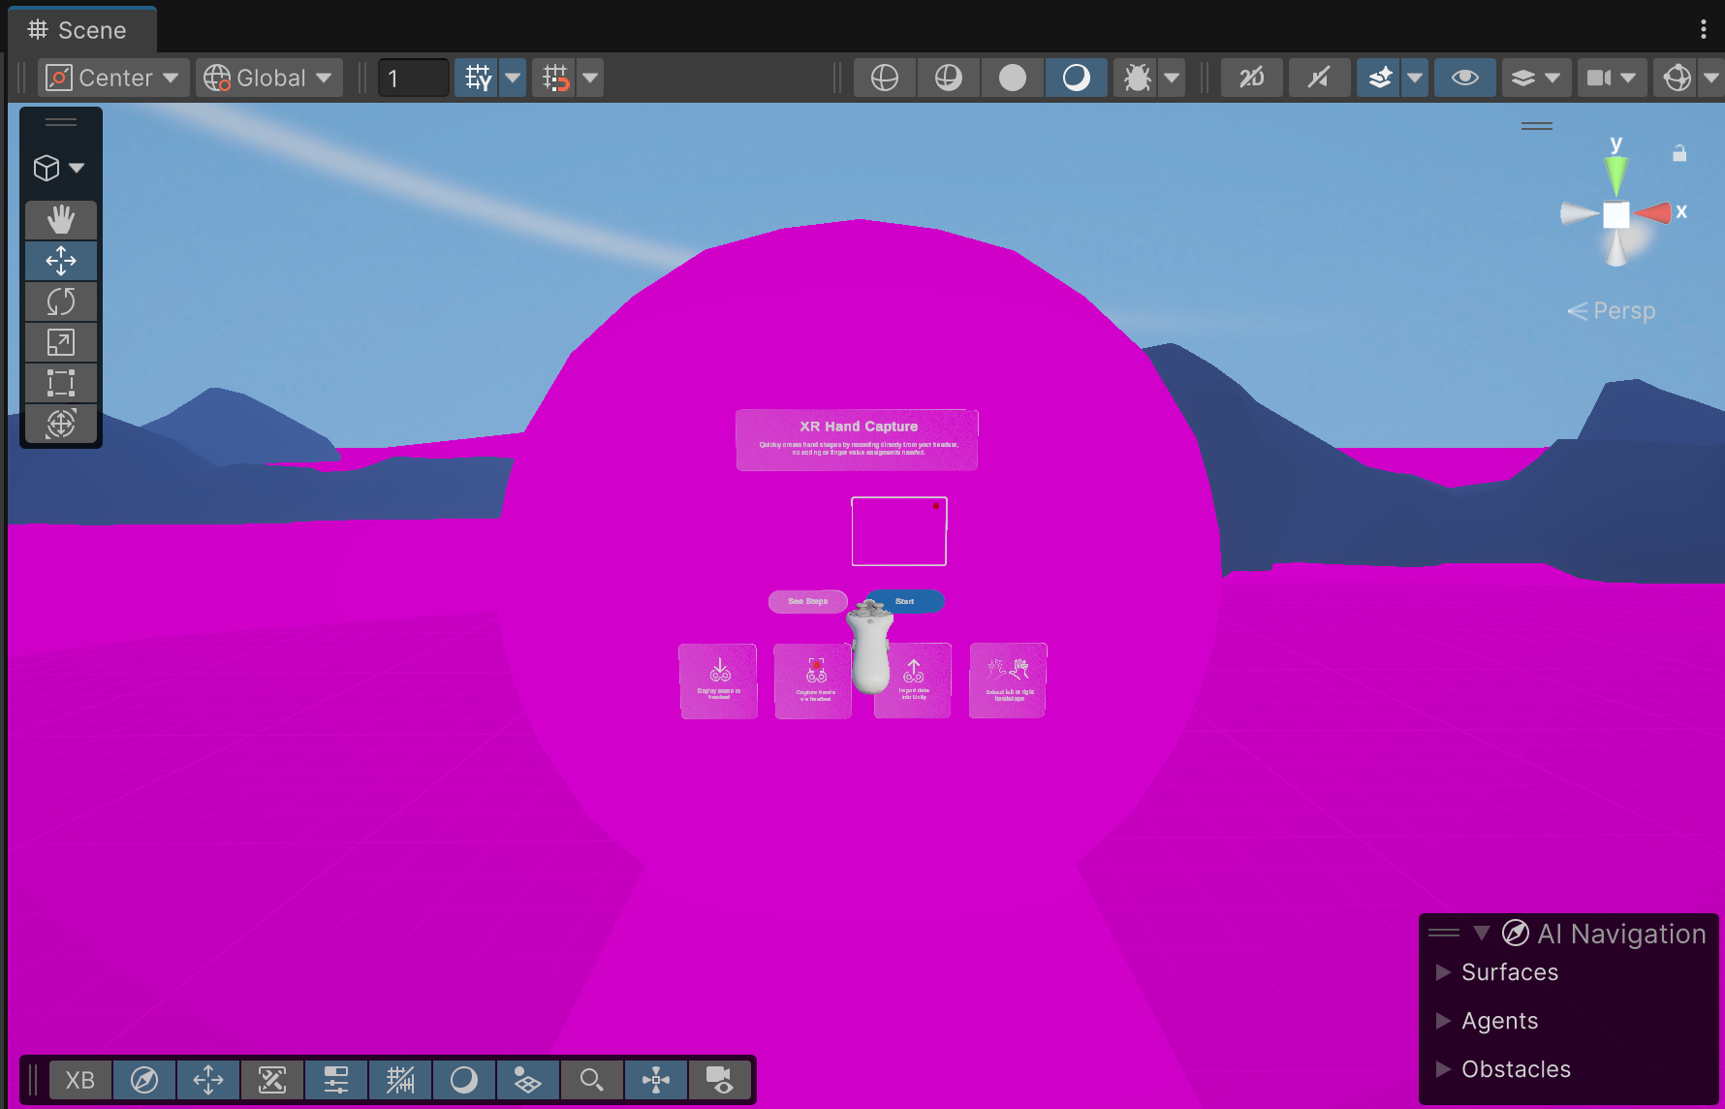This screenshot has width=1725, height=1109.
Task: Switch to the Scale tool
Action: (60, 341)
